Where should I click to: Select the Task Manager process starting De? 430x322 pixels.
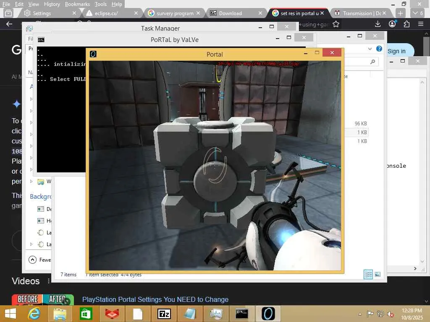point(45,209)
